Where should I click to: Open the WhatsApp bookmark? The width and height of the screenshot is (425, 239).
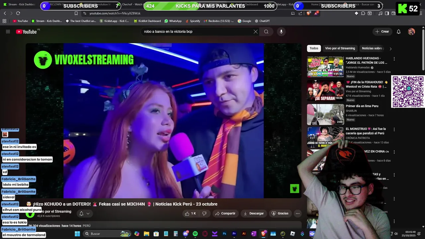(x=173, y=21)
